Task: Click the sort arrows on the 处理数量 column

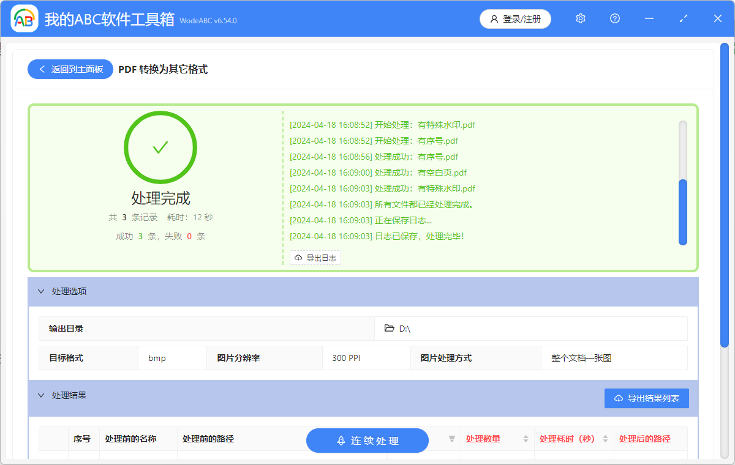Action: coord(526,439)
